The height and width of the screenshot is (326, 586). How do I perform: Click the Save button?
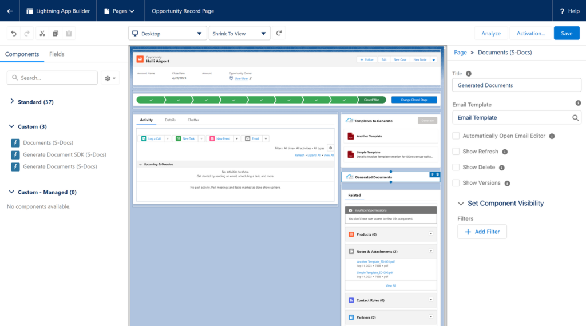click(x=567, y=33)
